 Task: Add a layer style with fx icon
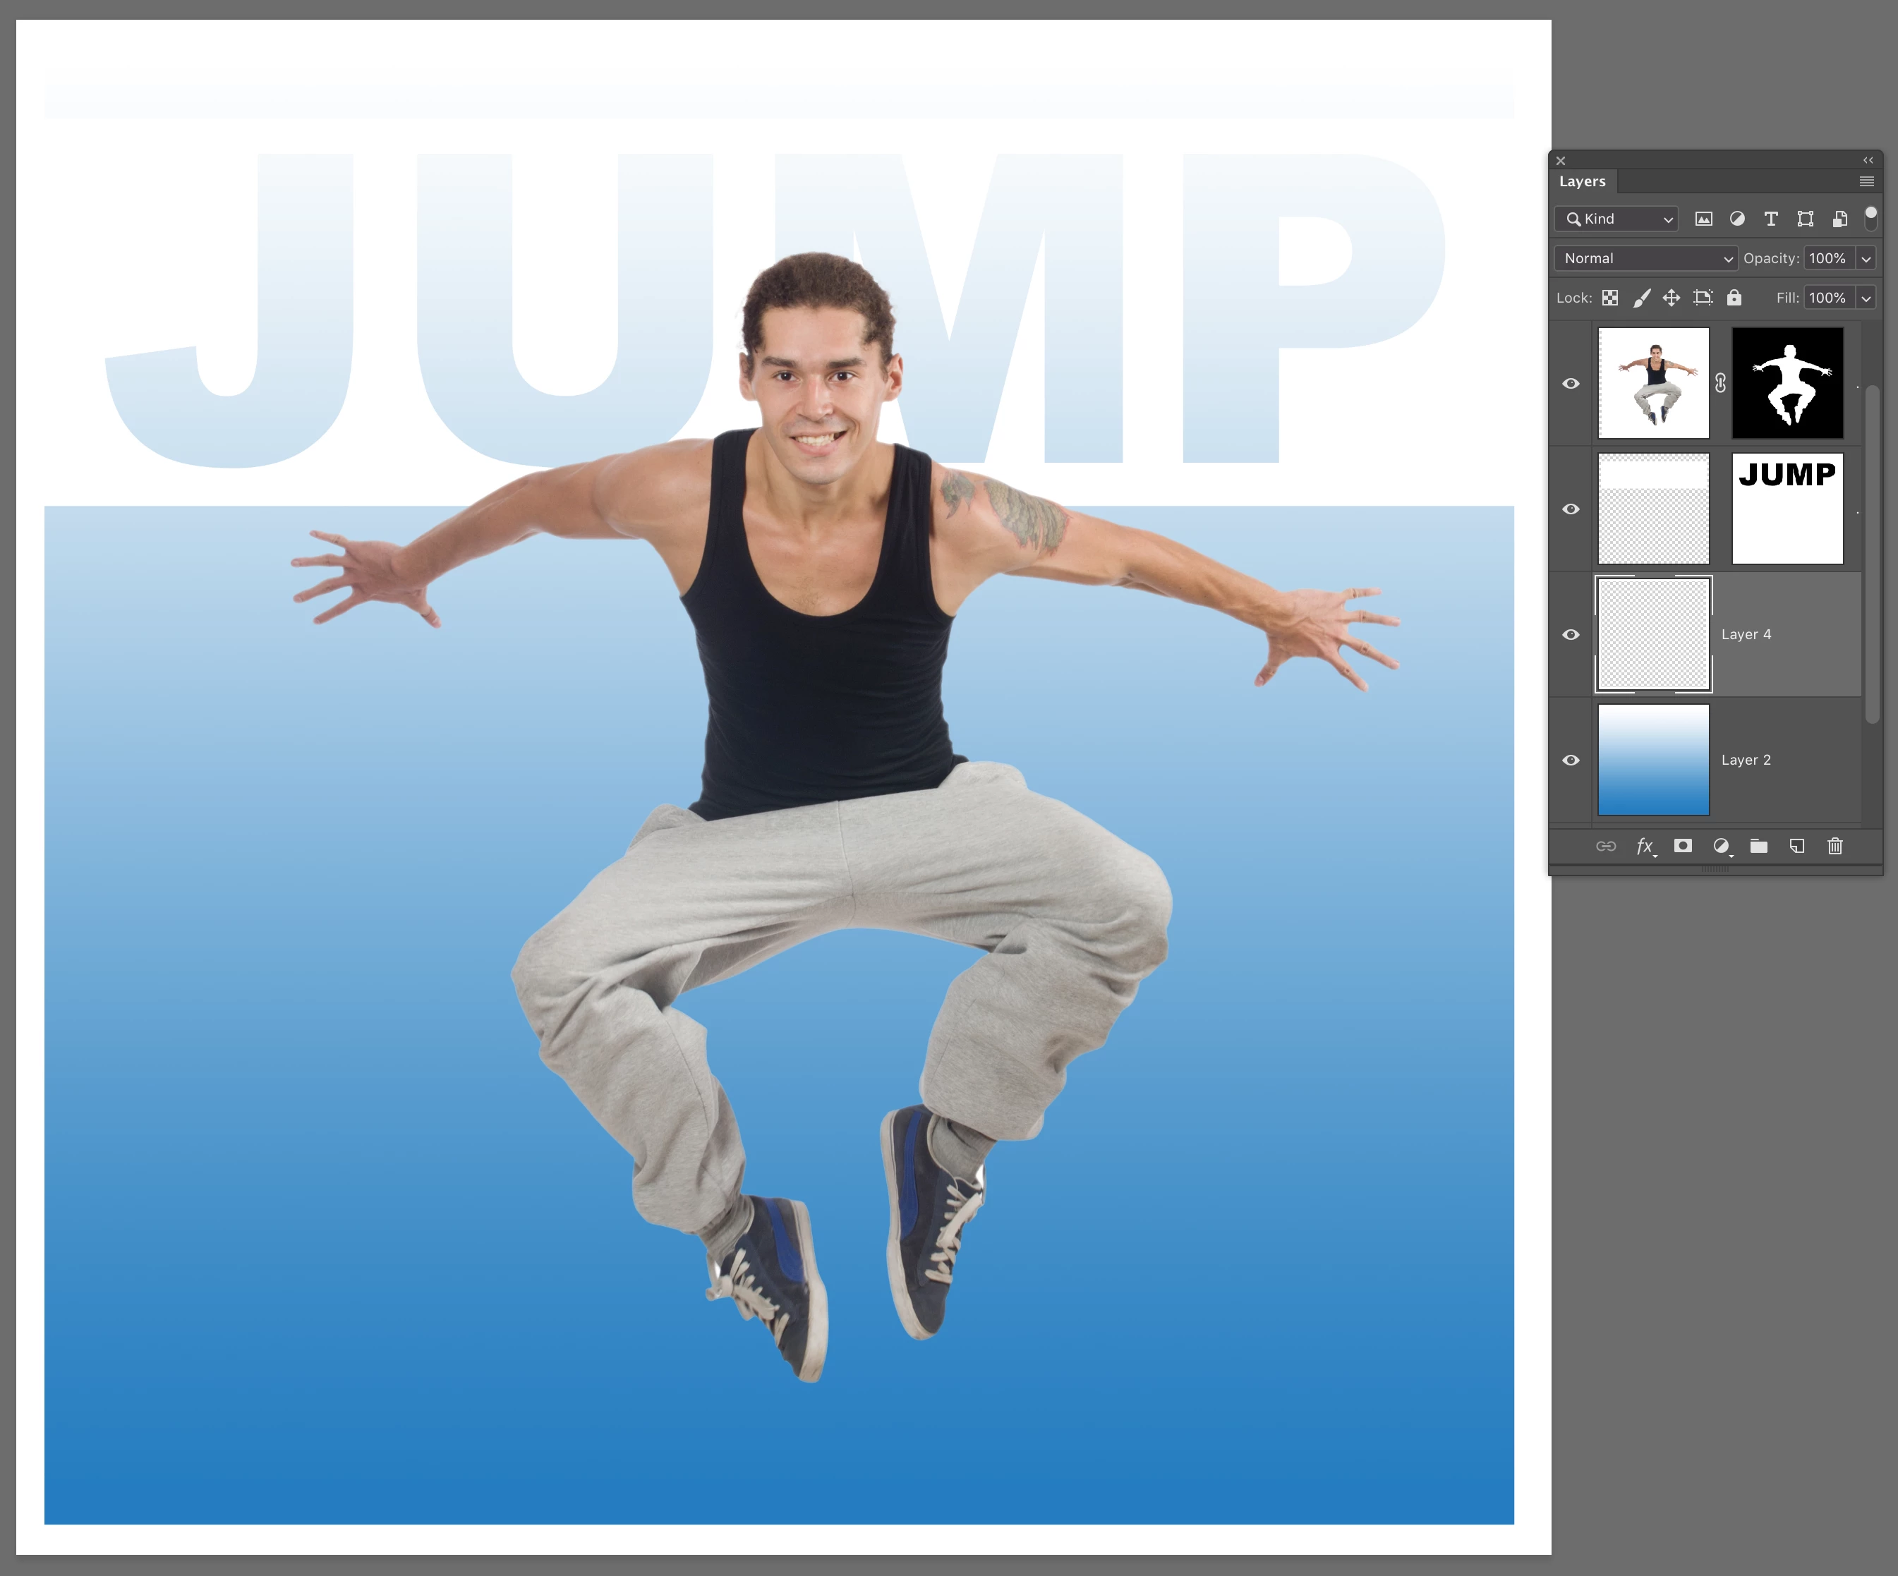[x=1645, y=846]
